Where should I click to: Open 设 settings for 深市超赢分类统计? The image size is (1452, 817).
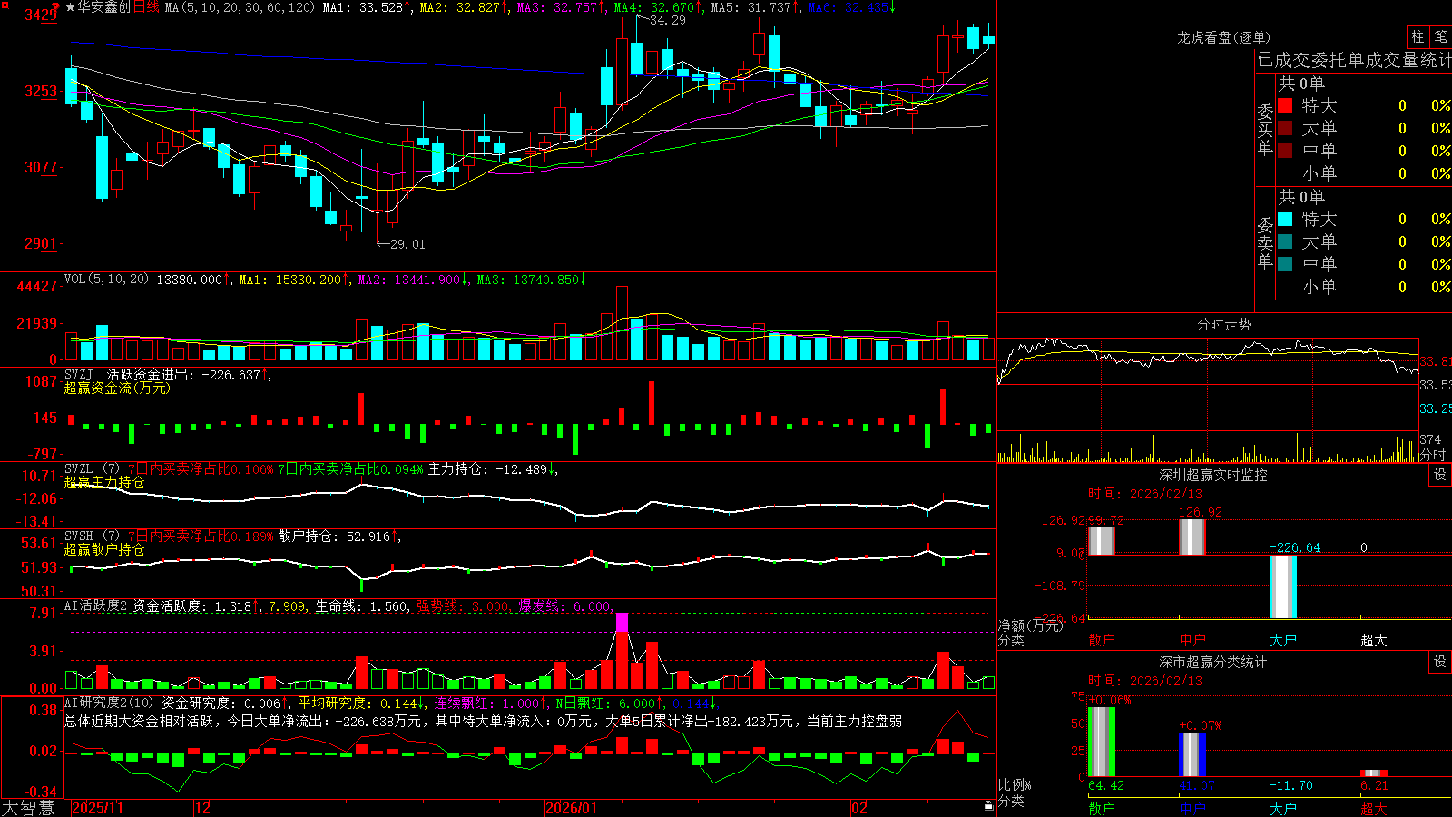coord(1440,662)
